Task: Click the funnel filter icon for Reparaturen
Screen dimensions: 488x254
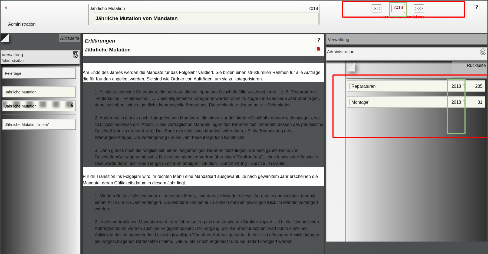Action: [464, 86]
